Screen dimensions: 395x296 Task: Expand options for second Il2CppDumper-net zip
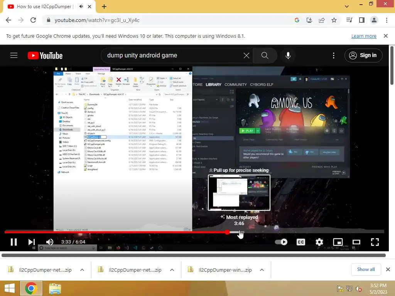(x=172, y=270)
